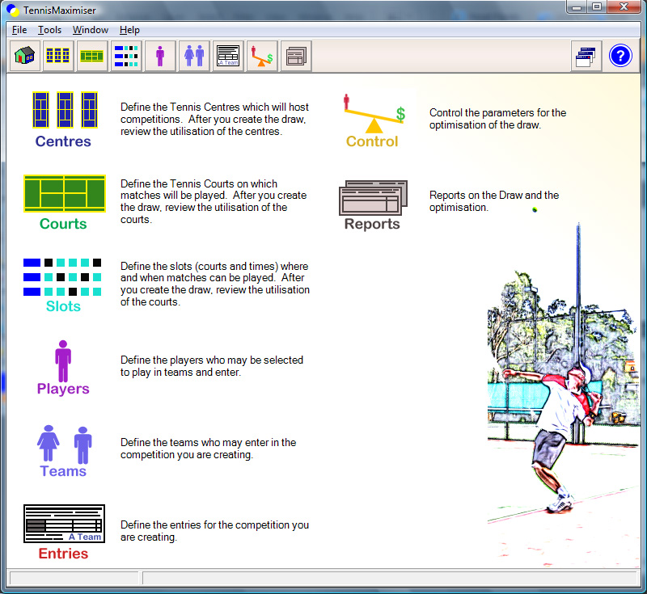This screenshot has height=594, width=647.
Task: Open Teams via the two-person toolbar icon
Action: click(x=194, y=56)
